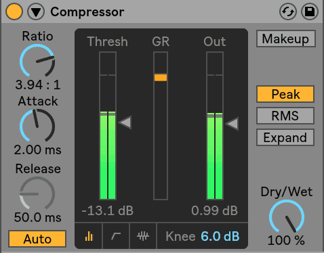Enable the Makeup gain button
The width and height of the screenshot is (324, 253).
coord(286,39)
